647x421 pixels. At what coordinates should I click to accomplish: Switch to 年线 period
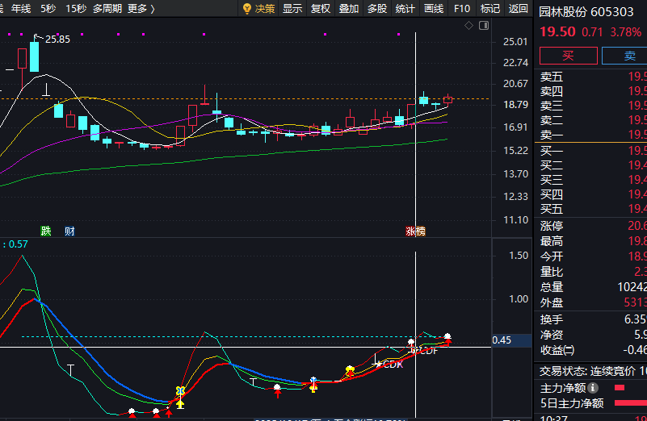[x=21, y=8]
